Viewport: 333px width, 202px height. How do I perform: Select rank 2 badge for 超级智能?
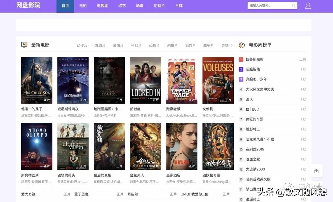coord(241,69)
